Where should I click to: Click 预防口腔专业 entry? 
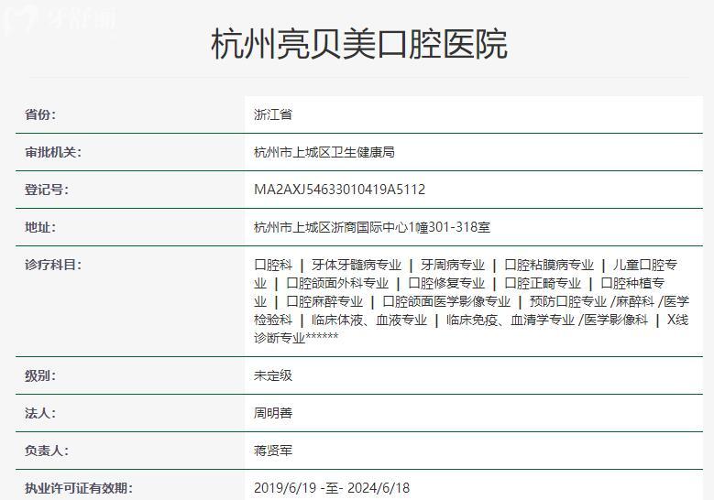click(568, 301)
